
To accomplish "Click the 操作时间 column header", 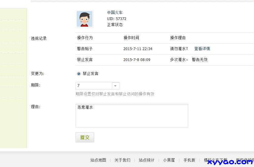I will pyautogui.click(x=131, y=38).
